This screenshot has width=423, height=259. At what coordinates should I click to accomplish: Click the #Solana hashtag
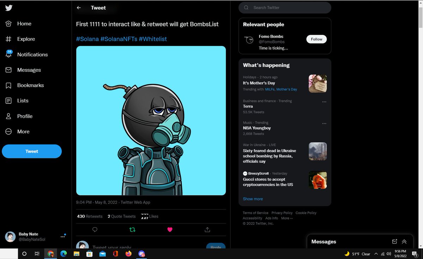click(x=87, y=39)
